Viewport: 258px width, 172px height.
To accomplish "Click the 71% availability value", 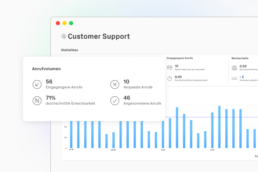I will coord(51,98).
